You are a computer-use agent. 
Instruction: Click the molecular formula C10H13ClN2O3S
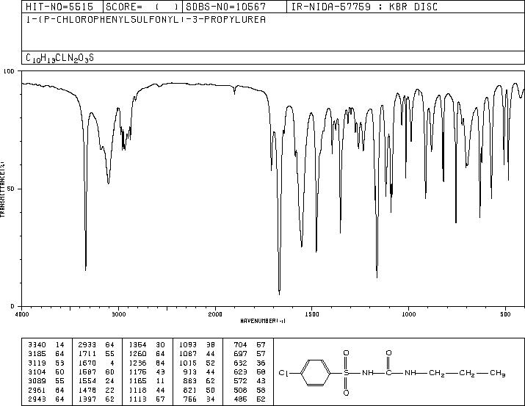click(60, 58)
